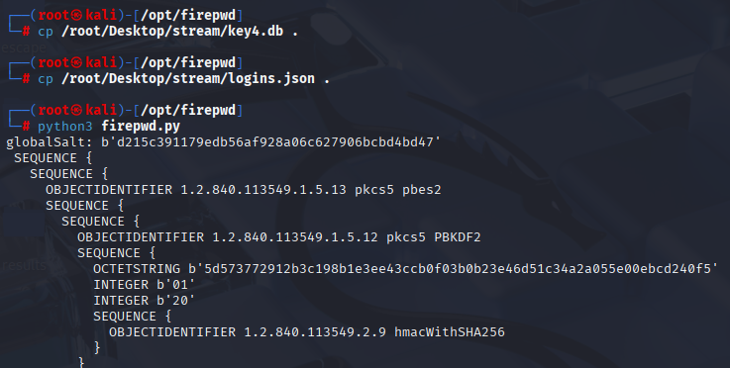Image resolution: width=730 pixels, height=368 pixels.
Task: Click the /opt/firepwd directory in first prompt
Action: pyautogui.click(x=188, y=16)
